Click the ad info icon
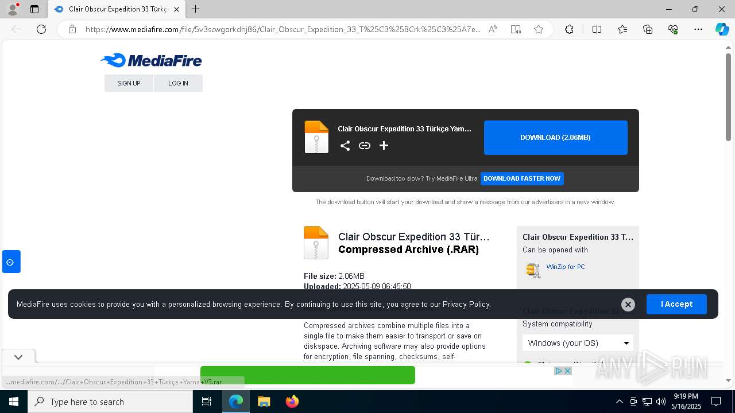Viewport: 735px width, 413px height. point(558,371)
